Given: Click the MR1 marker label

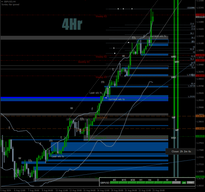Looking at the screenshot, I should click(177, 62).
